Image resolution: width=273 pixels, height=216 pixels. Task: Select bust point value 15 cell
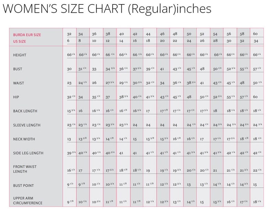(255, 185)
